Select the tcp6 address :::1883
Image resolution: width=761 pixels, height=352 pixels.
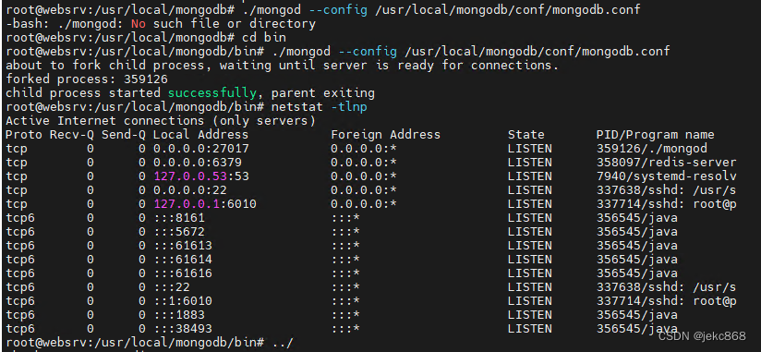pos(179,315)
